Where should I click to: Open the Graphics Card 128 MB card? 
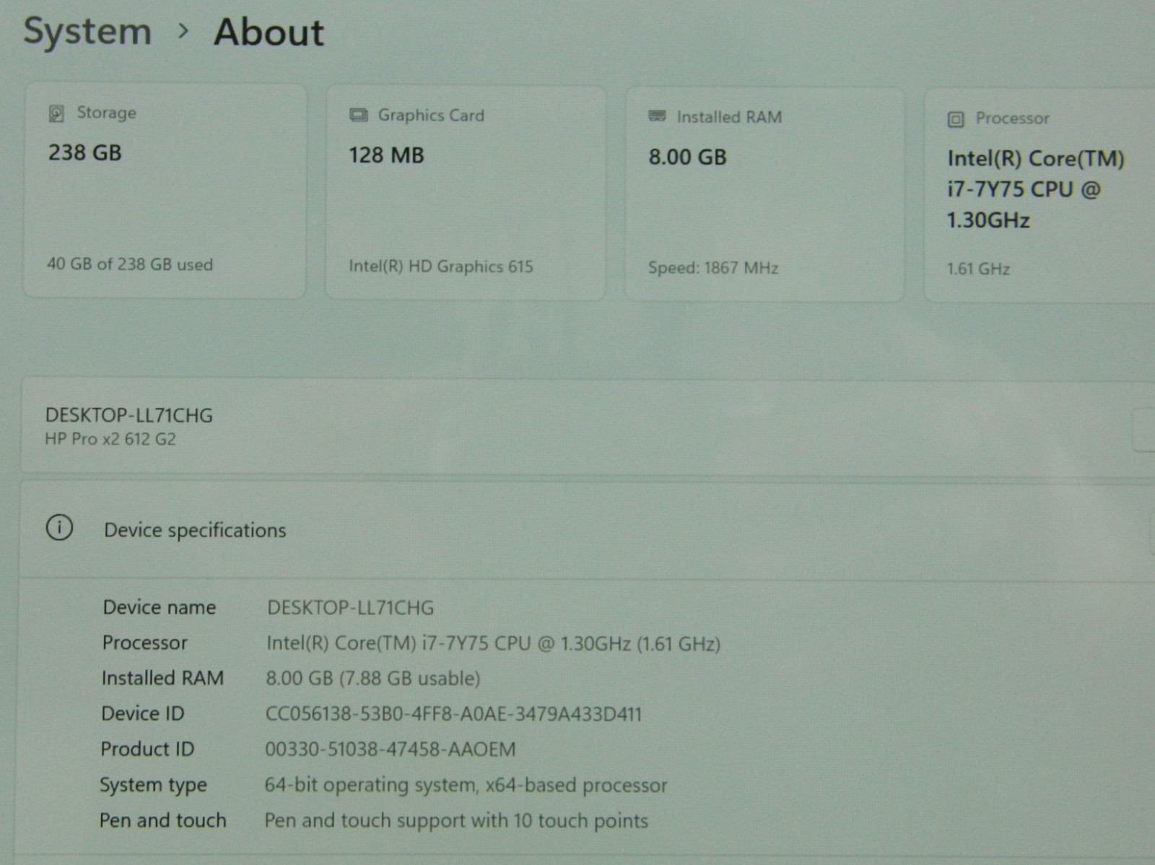[x=465, y=193]
